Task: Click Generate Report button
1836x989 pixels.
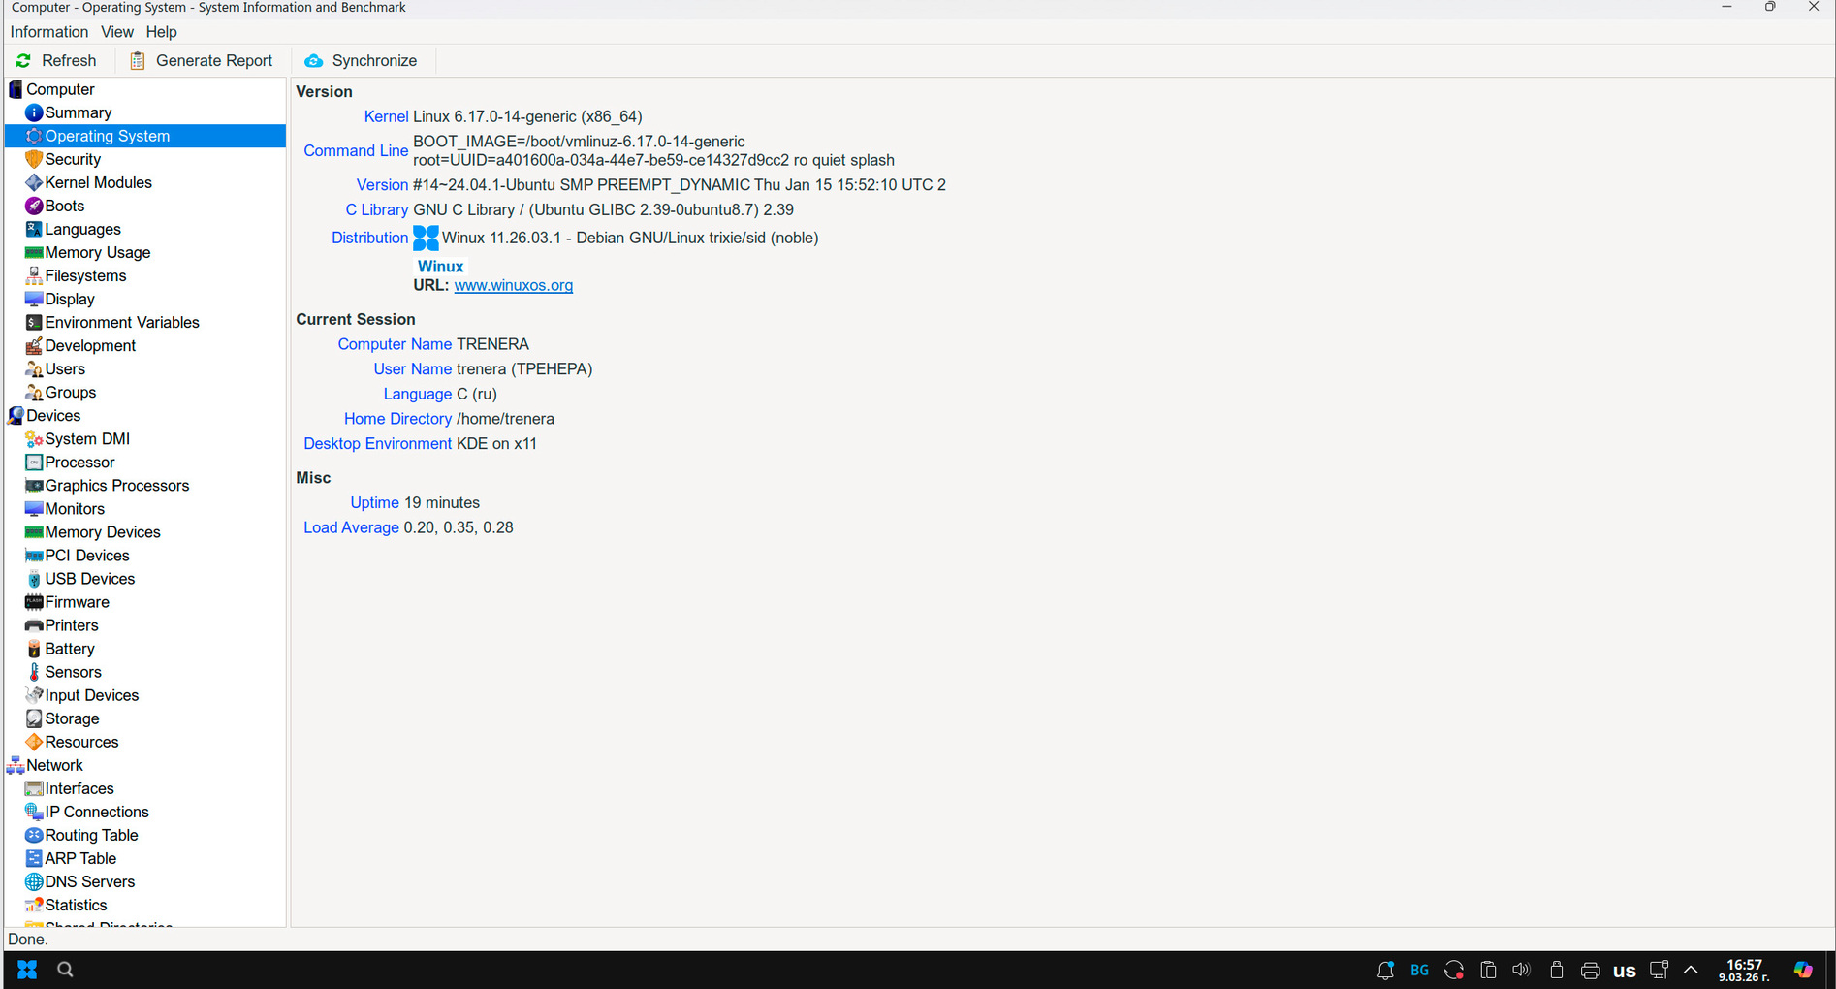Action: pos(202,60)
